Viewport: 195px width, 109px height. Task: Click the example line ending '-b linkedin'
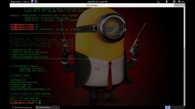(x=51, y=20)
